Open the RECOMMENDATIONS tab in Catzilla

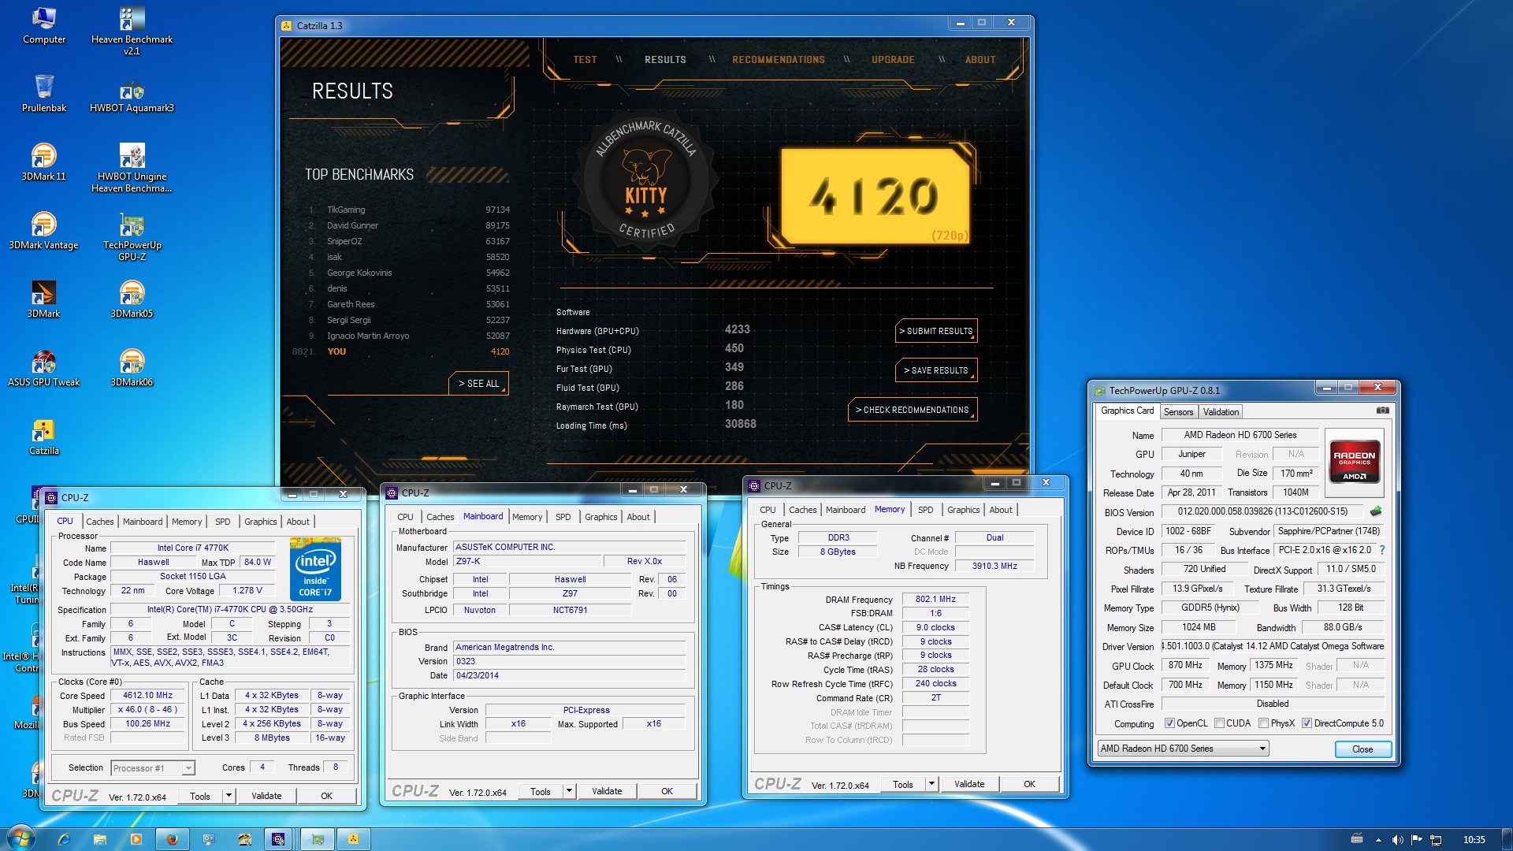778,60
